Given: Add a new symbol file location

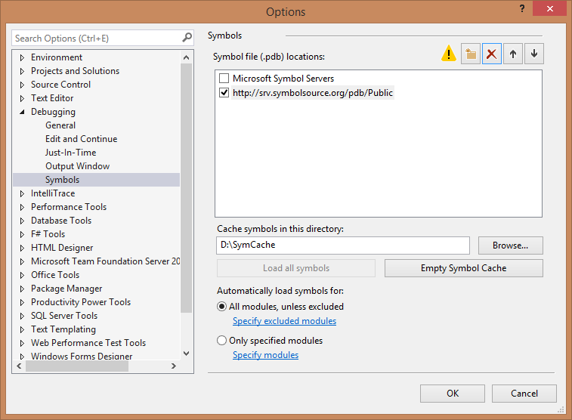Looking at the screenshot, I should click(x=471, y=54).
